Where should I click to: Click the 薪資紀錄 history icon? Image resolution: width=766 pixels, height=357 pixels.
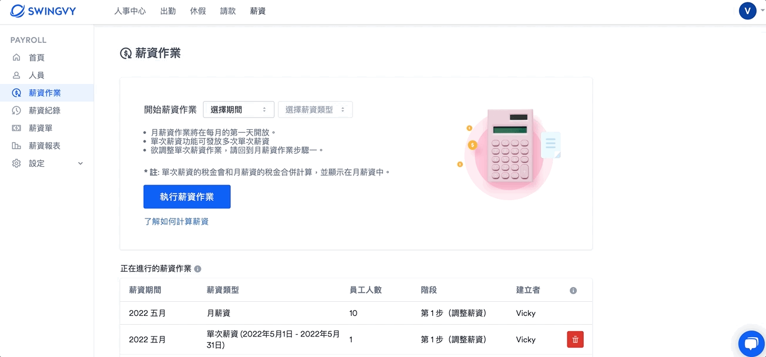[16, 110]
